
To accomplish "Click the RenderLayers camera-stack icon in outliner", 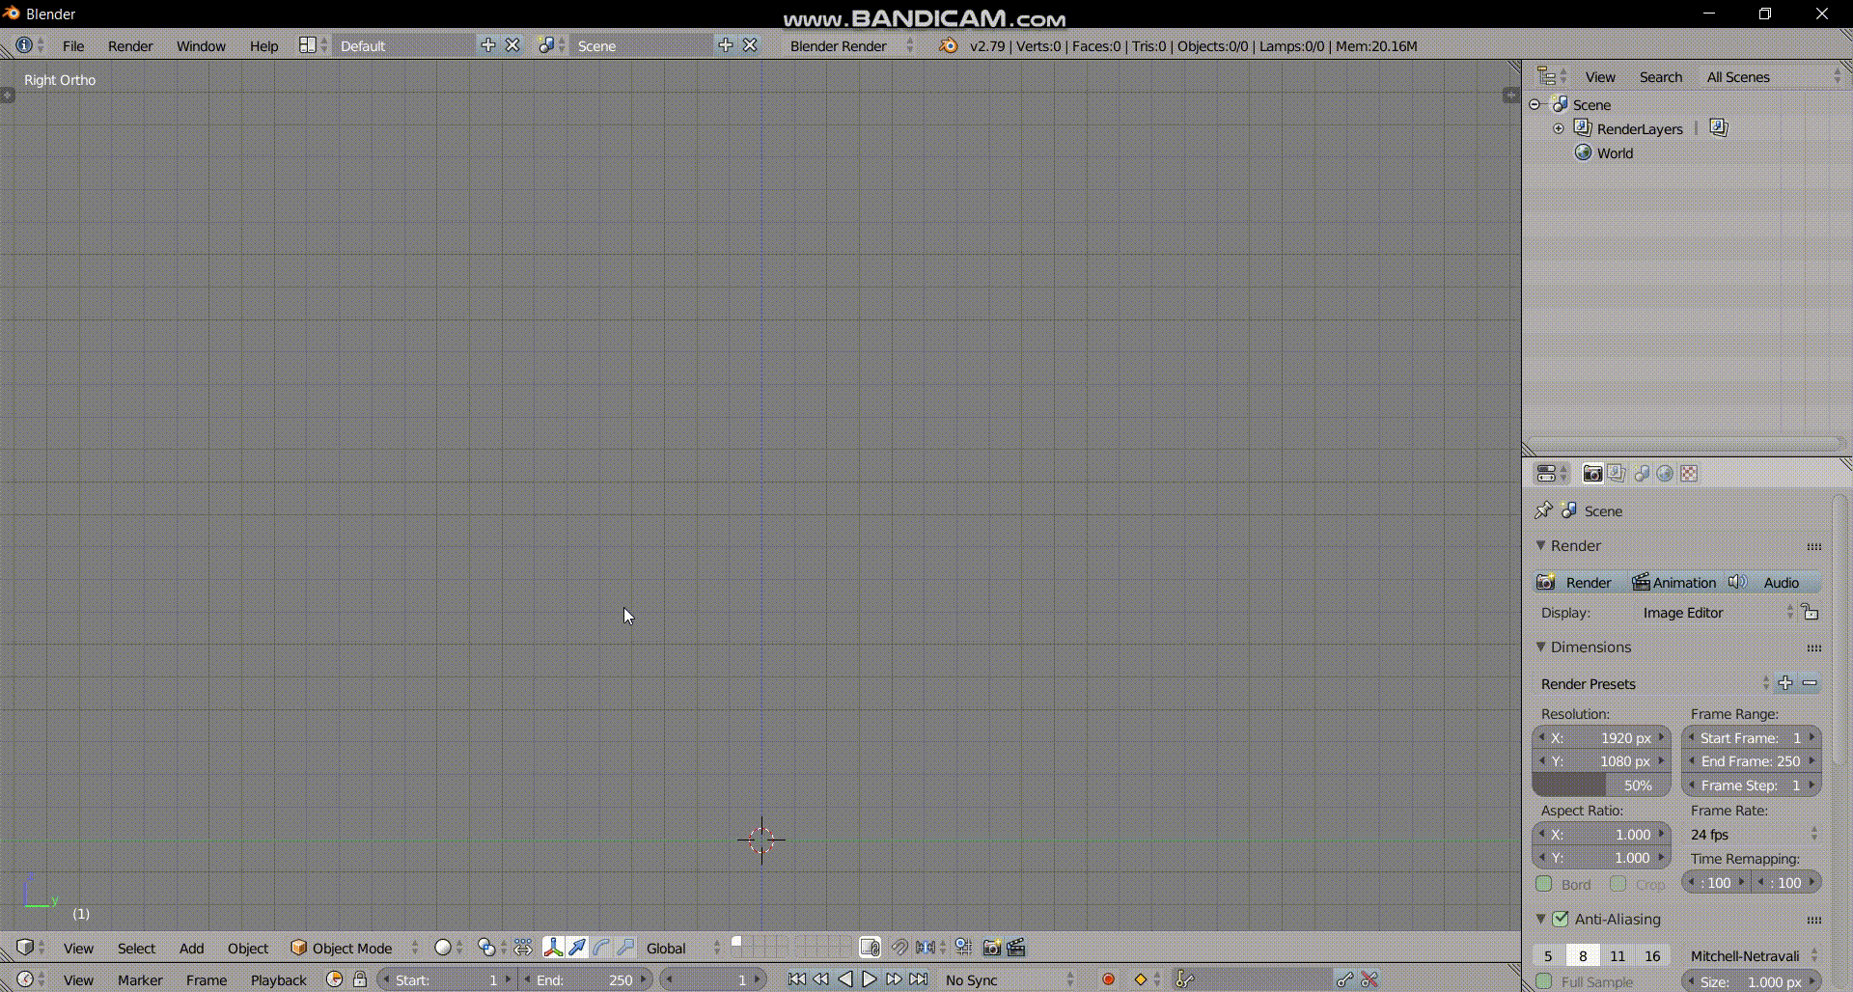I will pos(1719,127).
